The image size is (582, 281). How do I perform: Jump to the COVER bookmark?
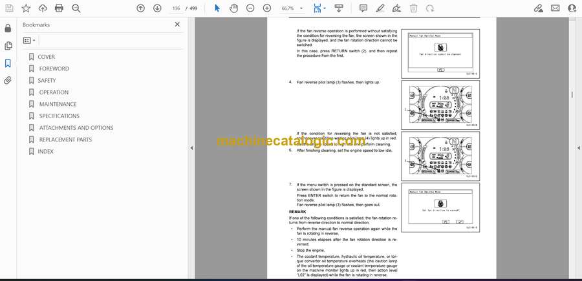(46, 57)
